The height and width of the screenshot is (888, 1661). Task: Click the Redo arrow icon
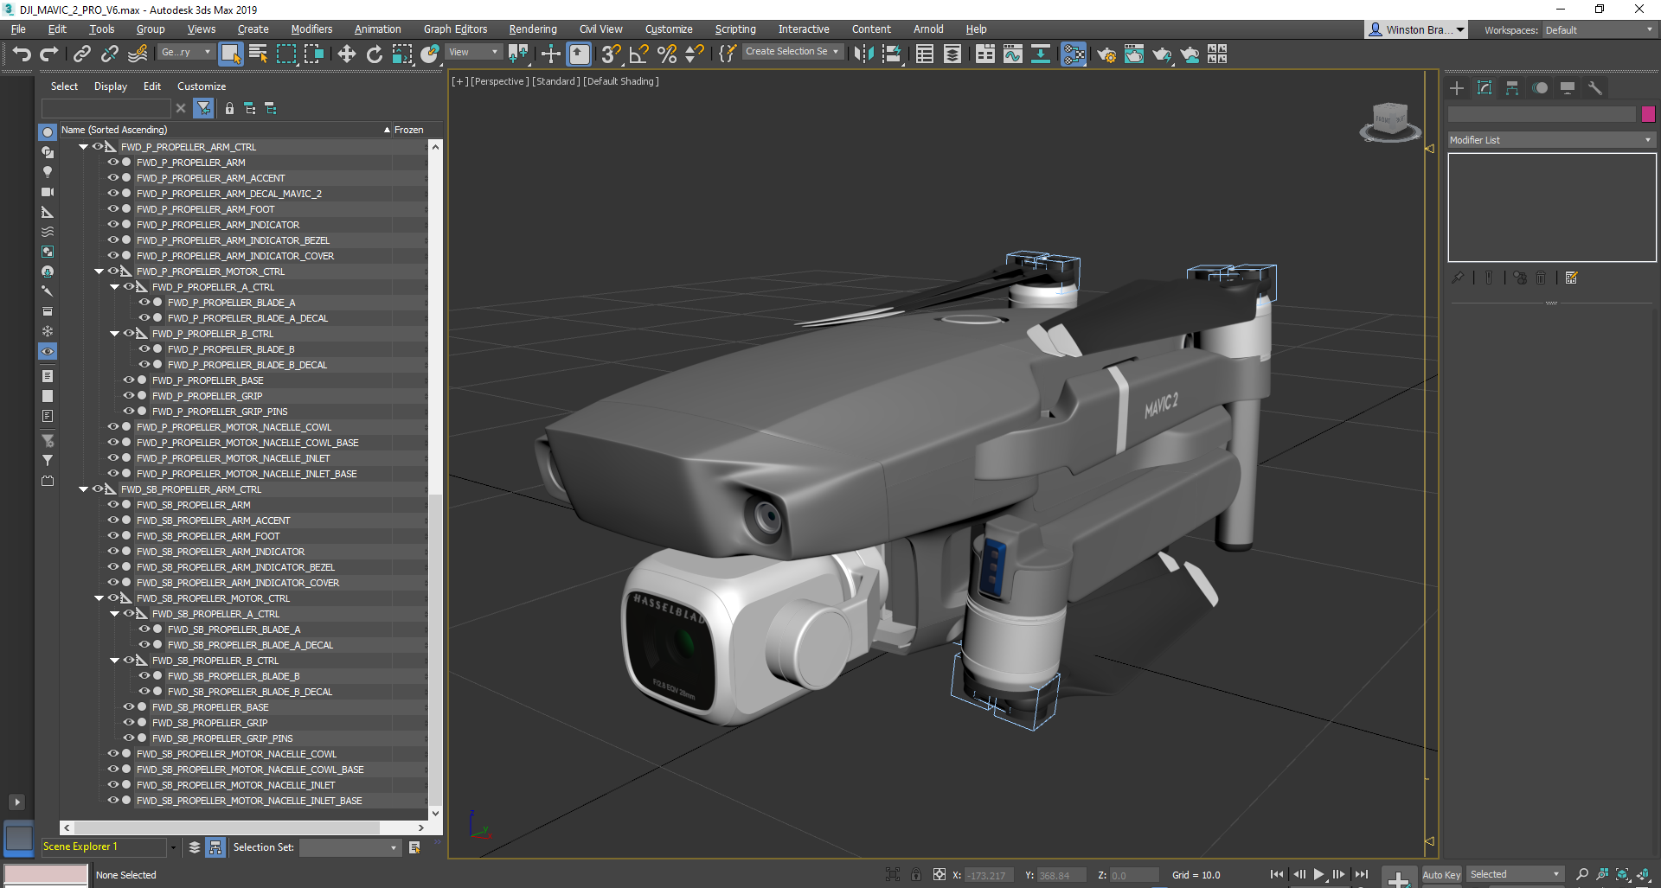pyautogui.click(x=48, y=54)
